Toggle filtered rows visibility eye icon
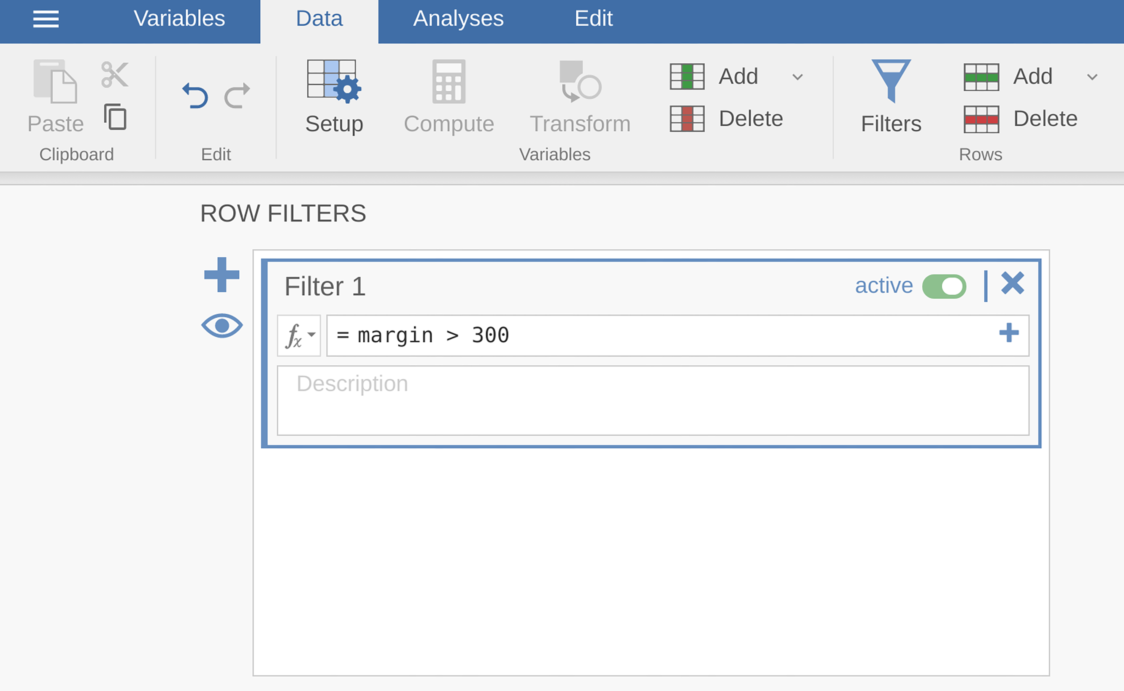Viewport: 1124px width, 691px height. (x=222, y=326)
